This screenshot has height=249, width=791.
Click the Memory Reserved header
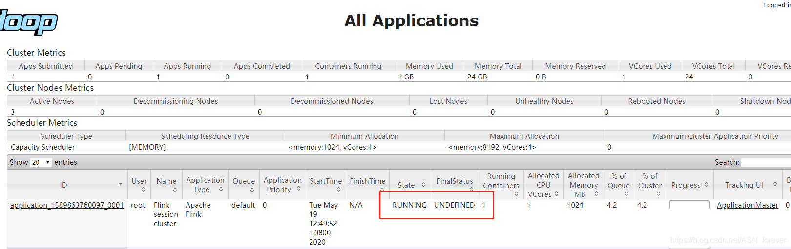point(575,66)
